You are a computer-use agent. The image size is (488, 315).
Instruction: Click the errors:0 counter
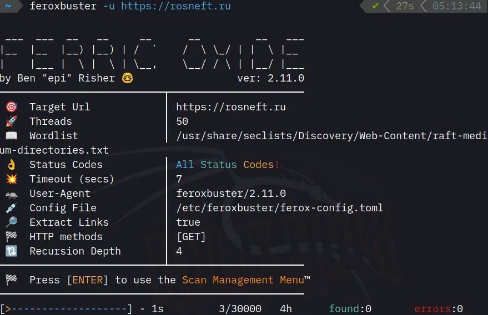click(x=439, y=309)
